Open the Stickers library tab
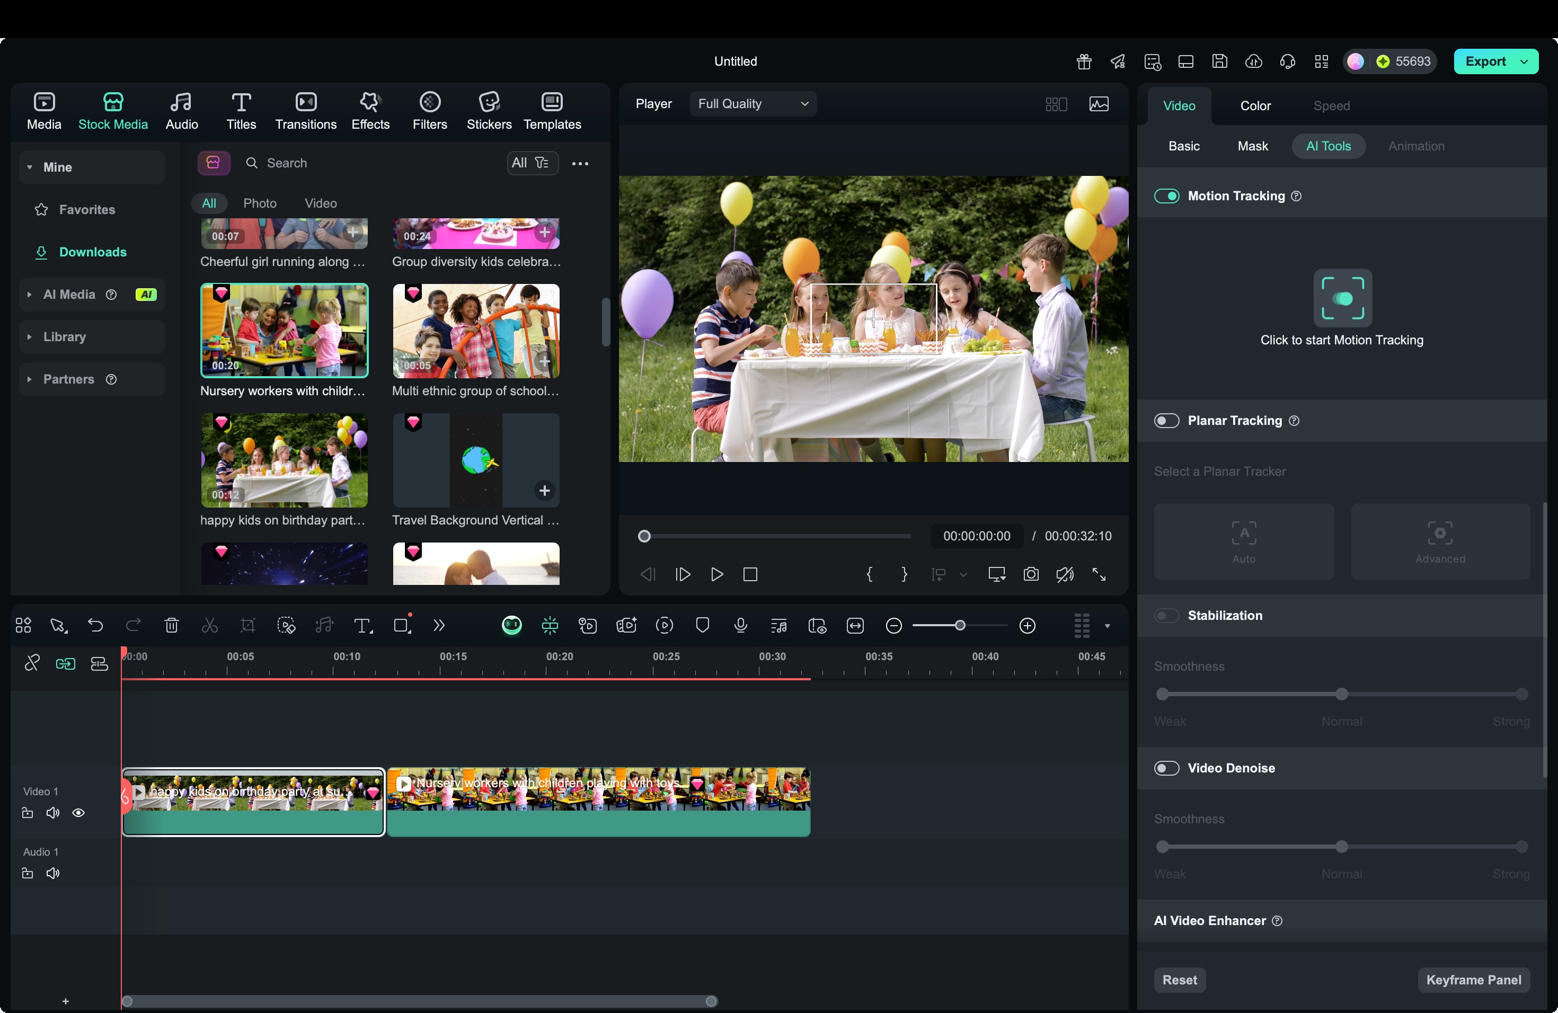This screenshot has height=1013, width=1558. pyautogui.click(x=489, y=111)
